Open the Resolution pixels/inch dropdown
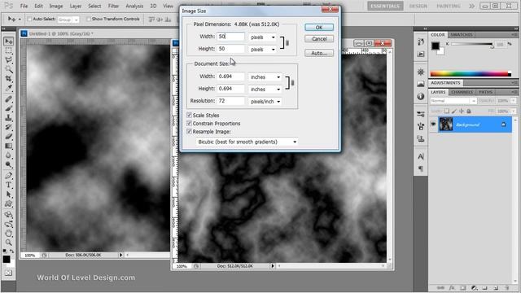The width and height of the screenshot is (521, 293). point(265,101)
